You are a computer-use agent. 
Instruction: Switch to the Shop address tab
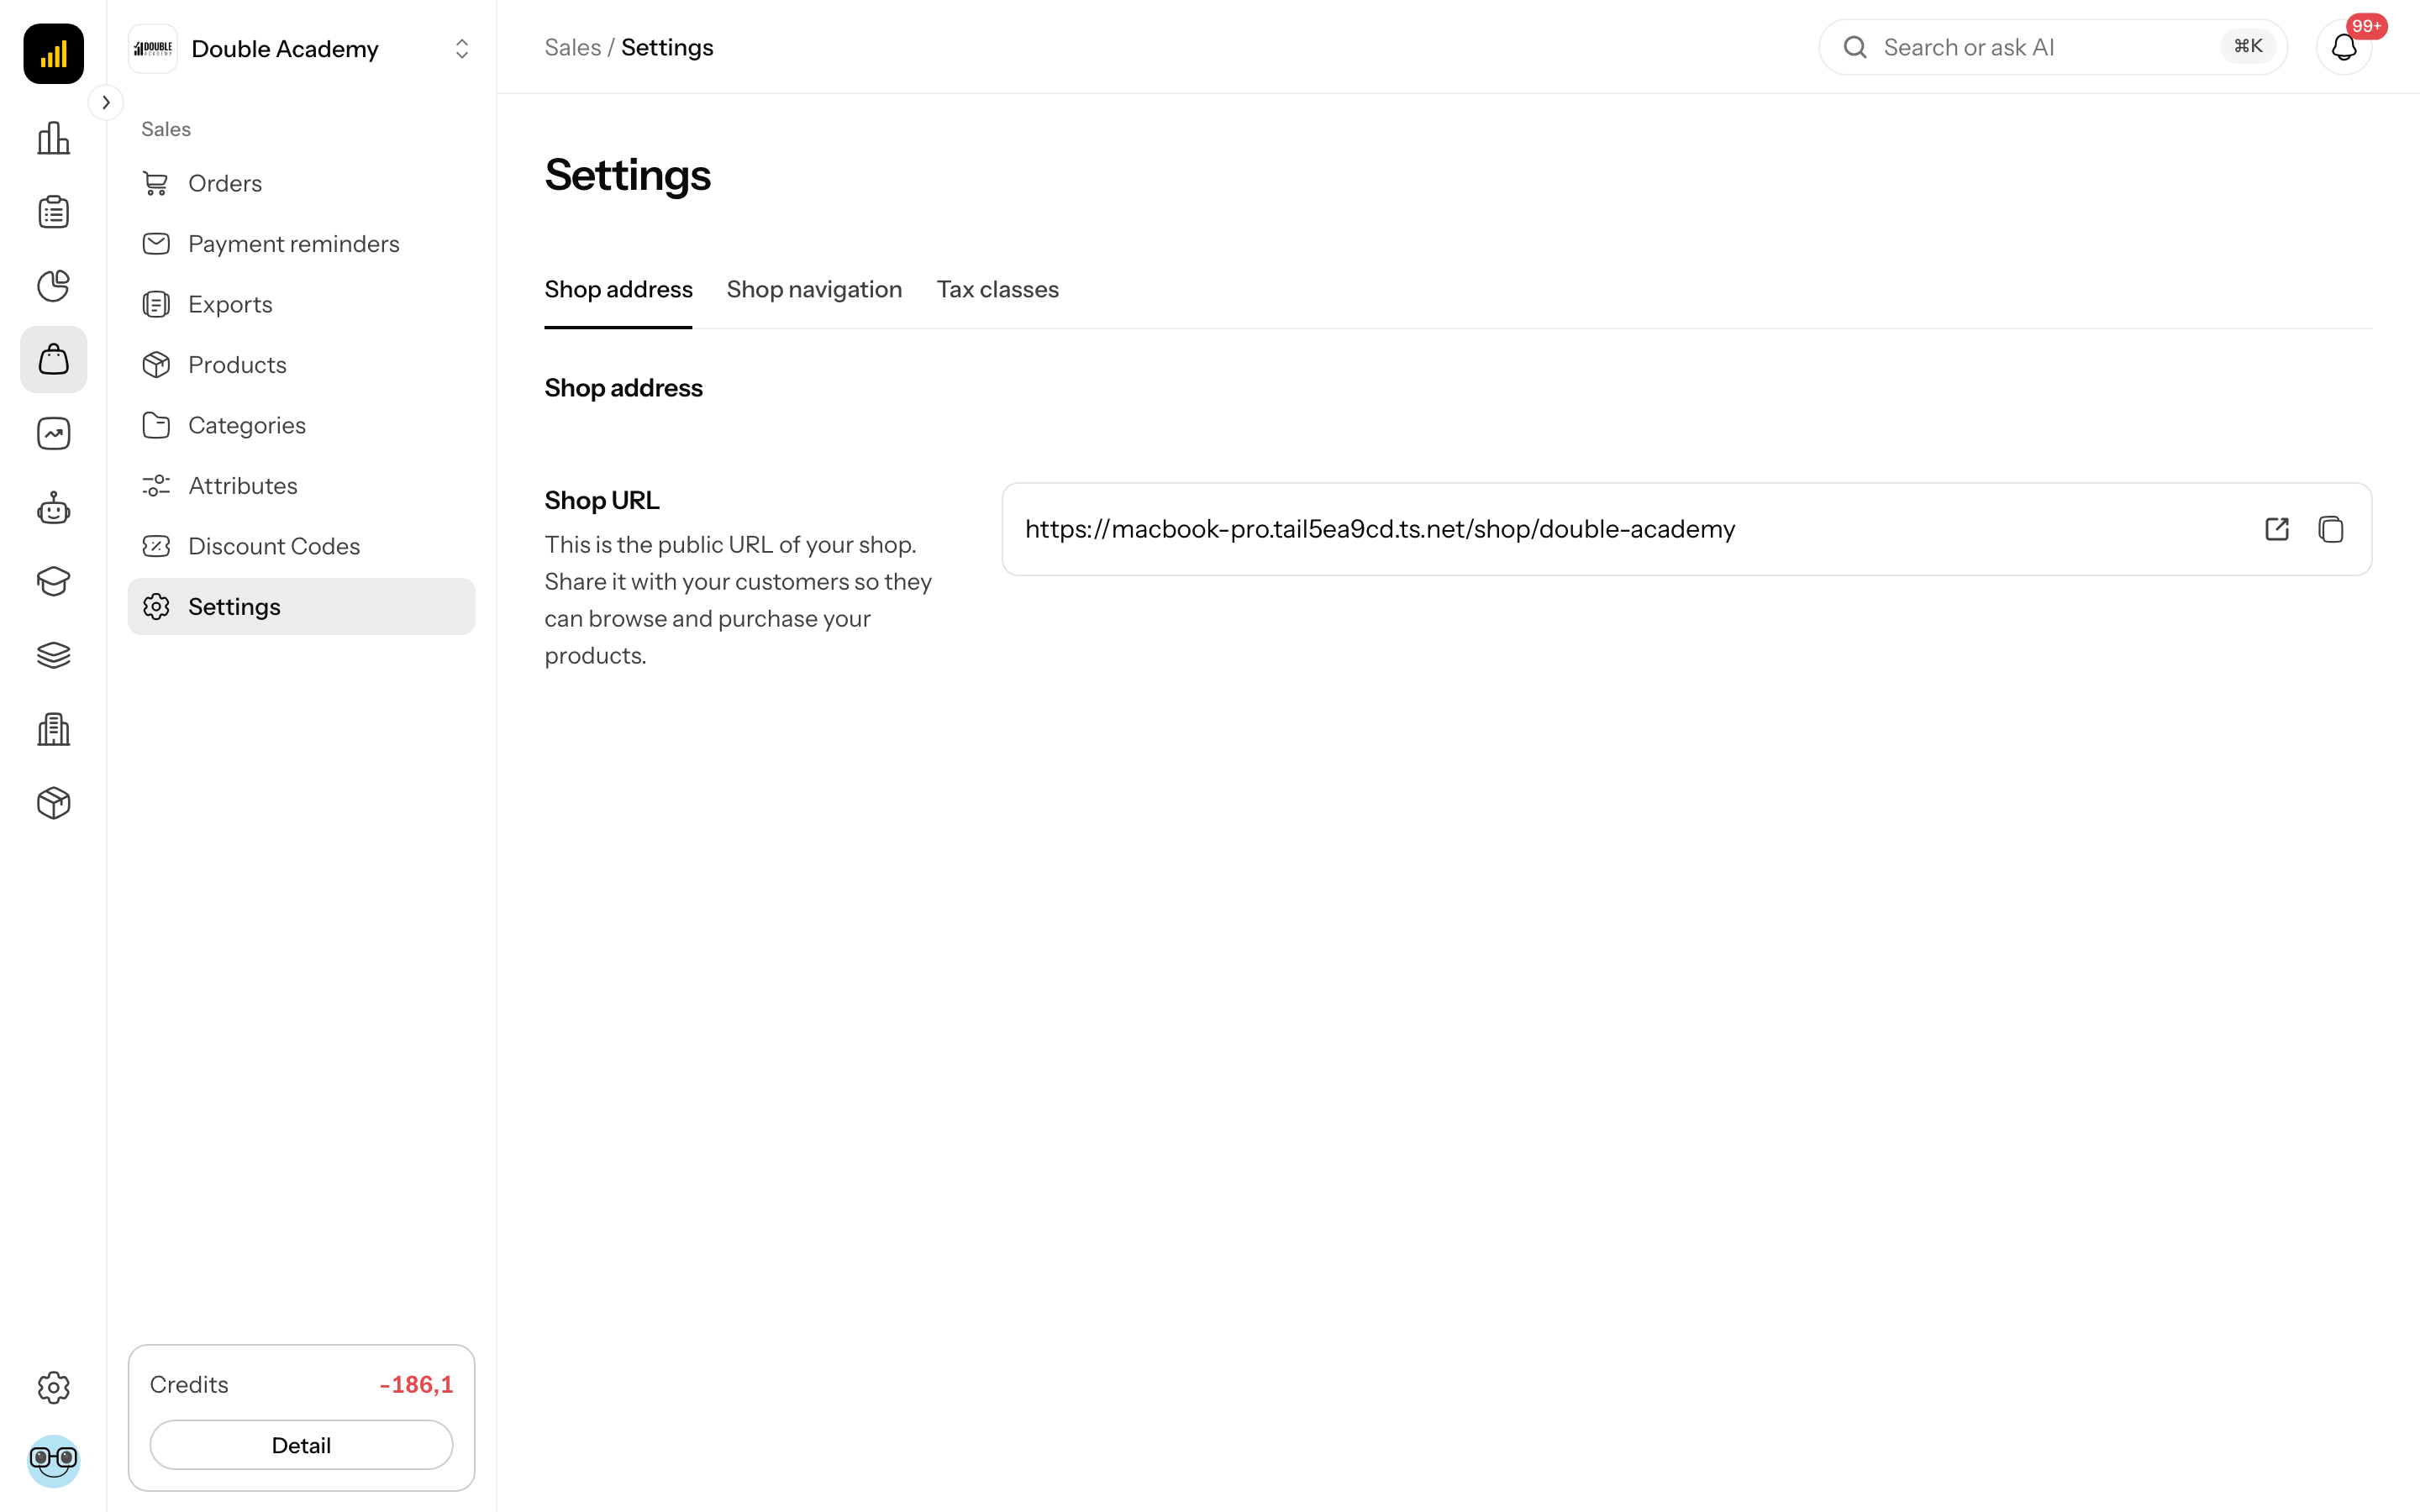click(x=618, y=289)
